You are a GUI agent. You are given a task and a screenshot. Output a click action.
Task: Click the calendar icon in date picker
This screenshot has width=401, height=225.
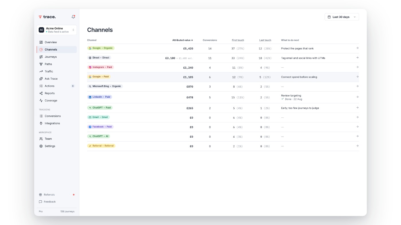[329, 17]
